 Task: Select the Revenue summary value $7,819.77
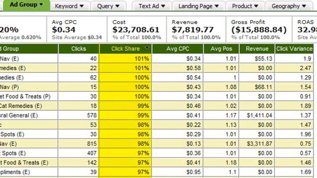(193, 30)
